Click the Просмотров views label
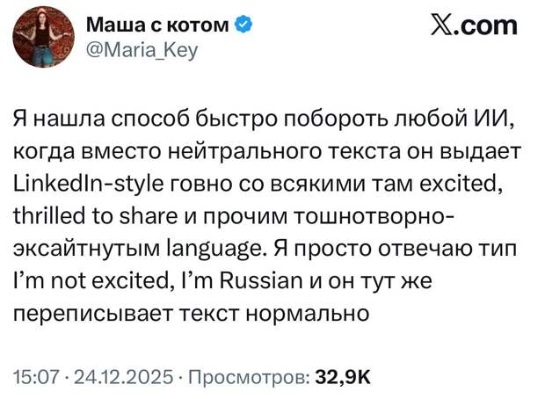 (244, 377)
